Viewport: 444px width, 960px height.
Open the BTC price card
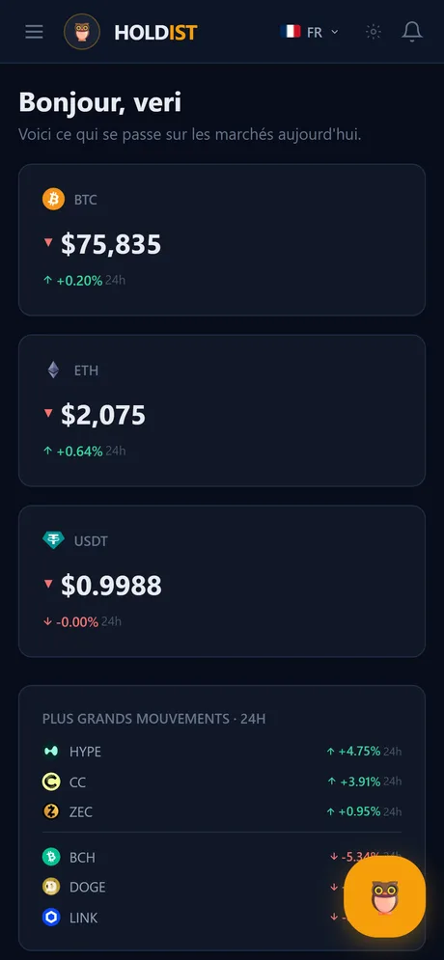(x=222, y=240)
